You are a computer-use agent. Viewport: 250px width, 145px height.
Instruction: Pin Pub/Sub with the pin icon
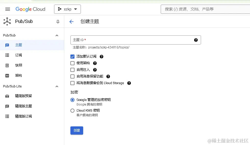coord(58,22)
